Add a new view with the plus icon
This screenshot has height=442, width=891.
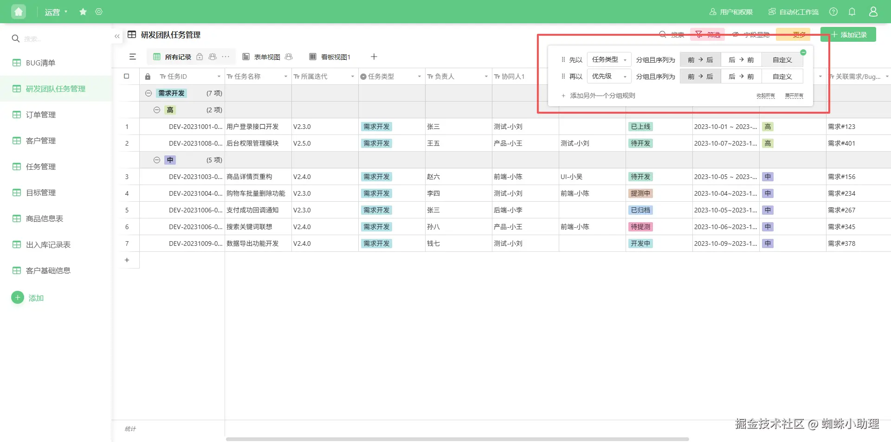[x=374, y=57]
